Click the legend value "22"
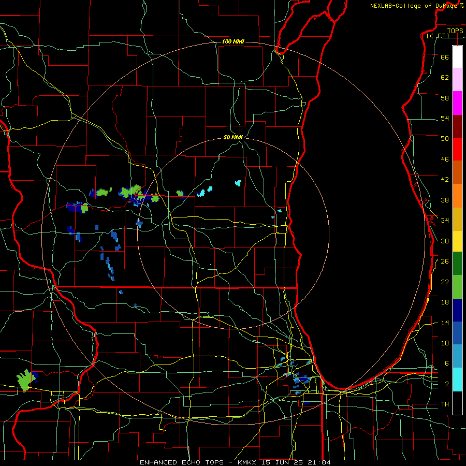 445,282
